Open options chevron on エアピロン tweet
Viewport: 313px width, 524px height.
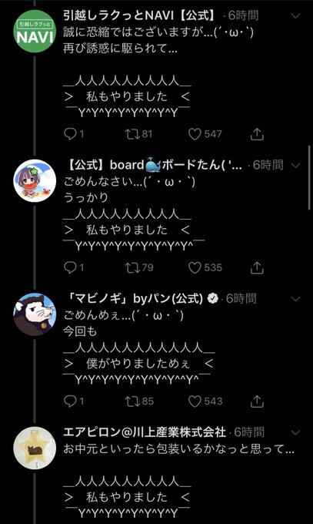pyautogui.click(x=295, y=432)
